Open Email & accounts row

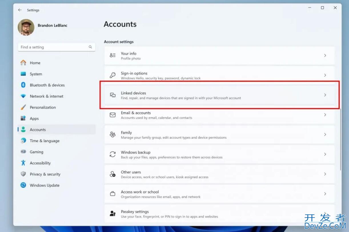pyautogui.click(x=219, y=115)
